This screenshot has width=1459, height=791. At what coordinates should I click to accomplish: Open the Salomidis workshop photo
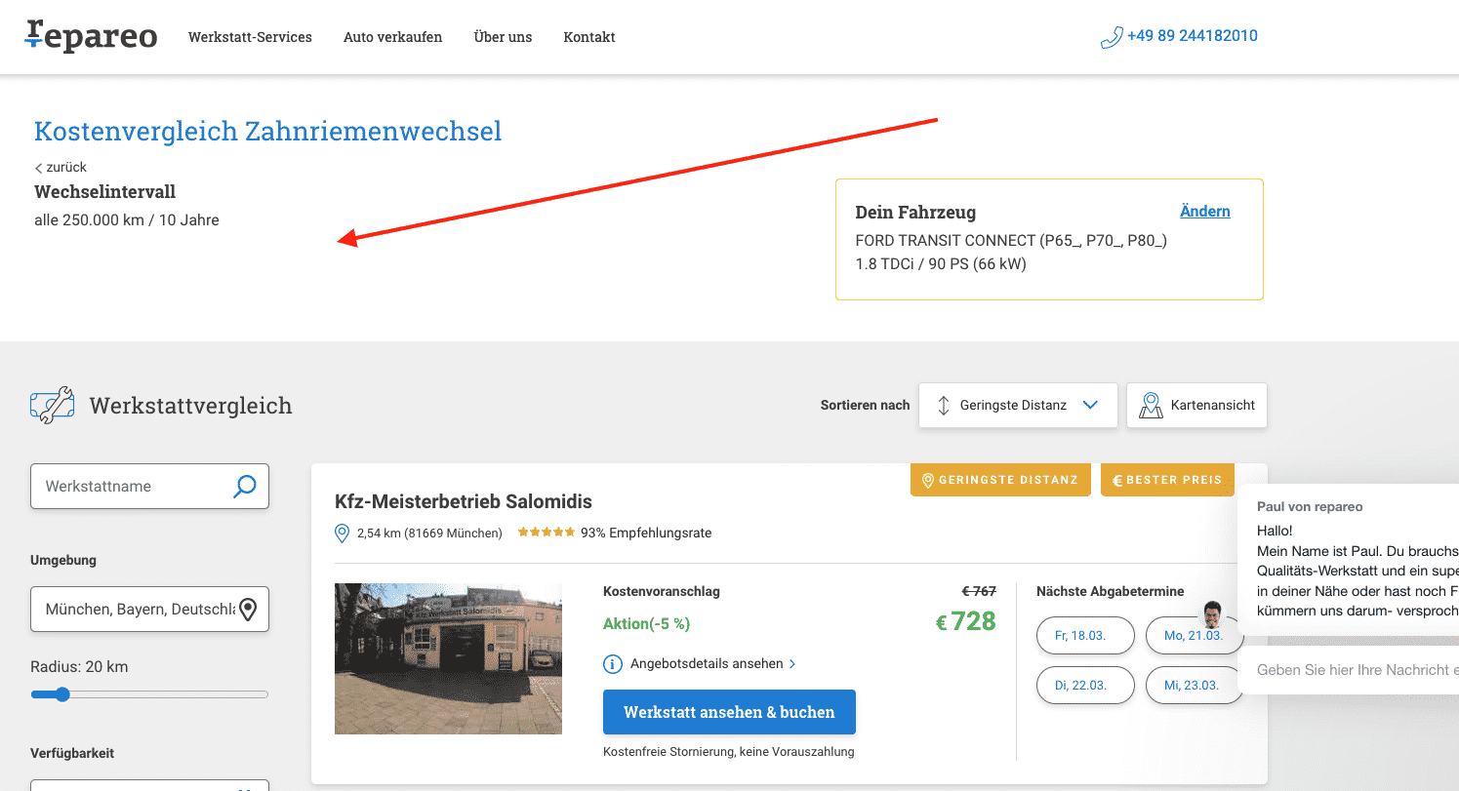point(448,658)
